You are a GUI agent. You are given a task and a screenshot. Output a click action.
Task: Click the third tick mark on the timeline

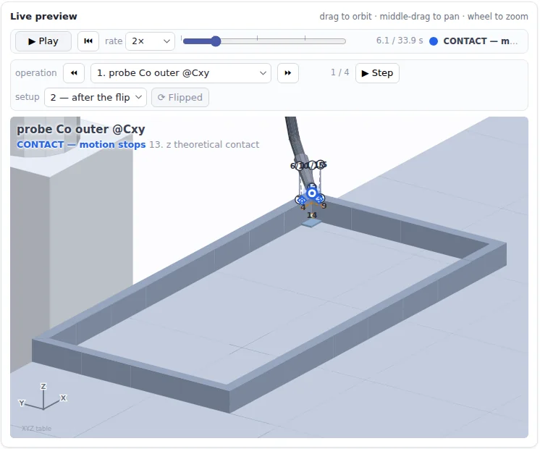pyautogui.click(x=305, y=38)
